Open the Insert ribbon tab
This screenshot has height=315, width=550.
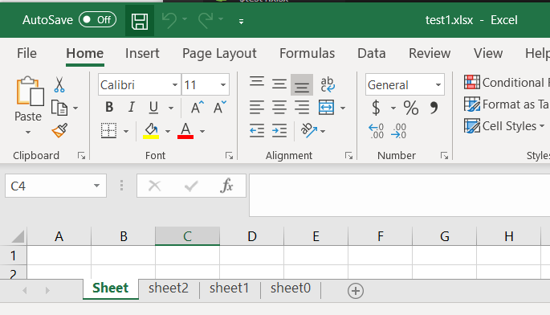pyautogui.click(x=142, y=53)
